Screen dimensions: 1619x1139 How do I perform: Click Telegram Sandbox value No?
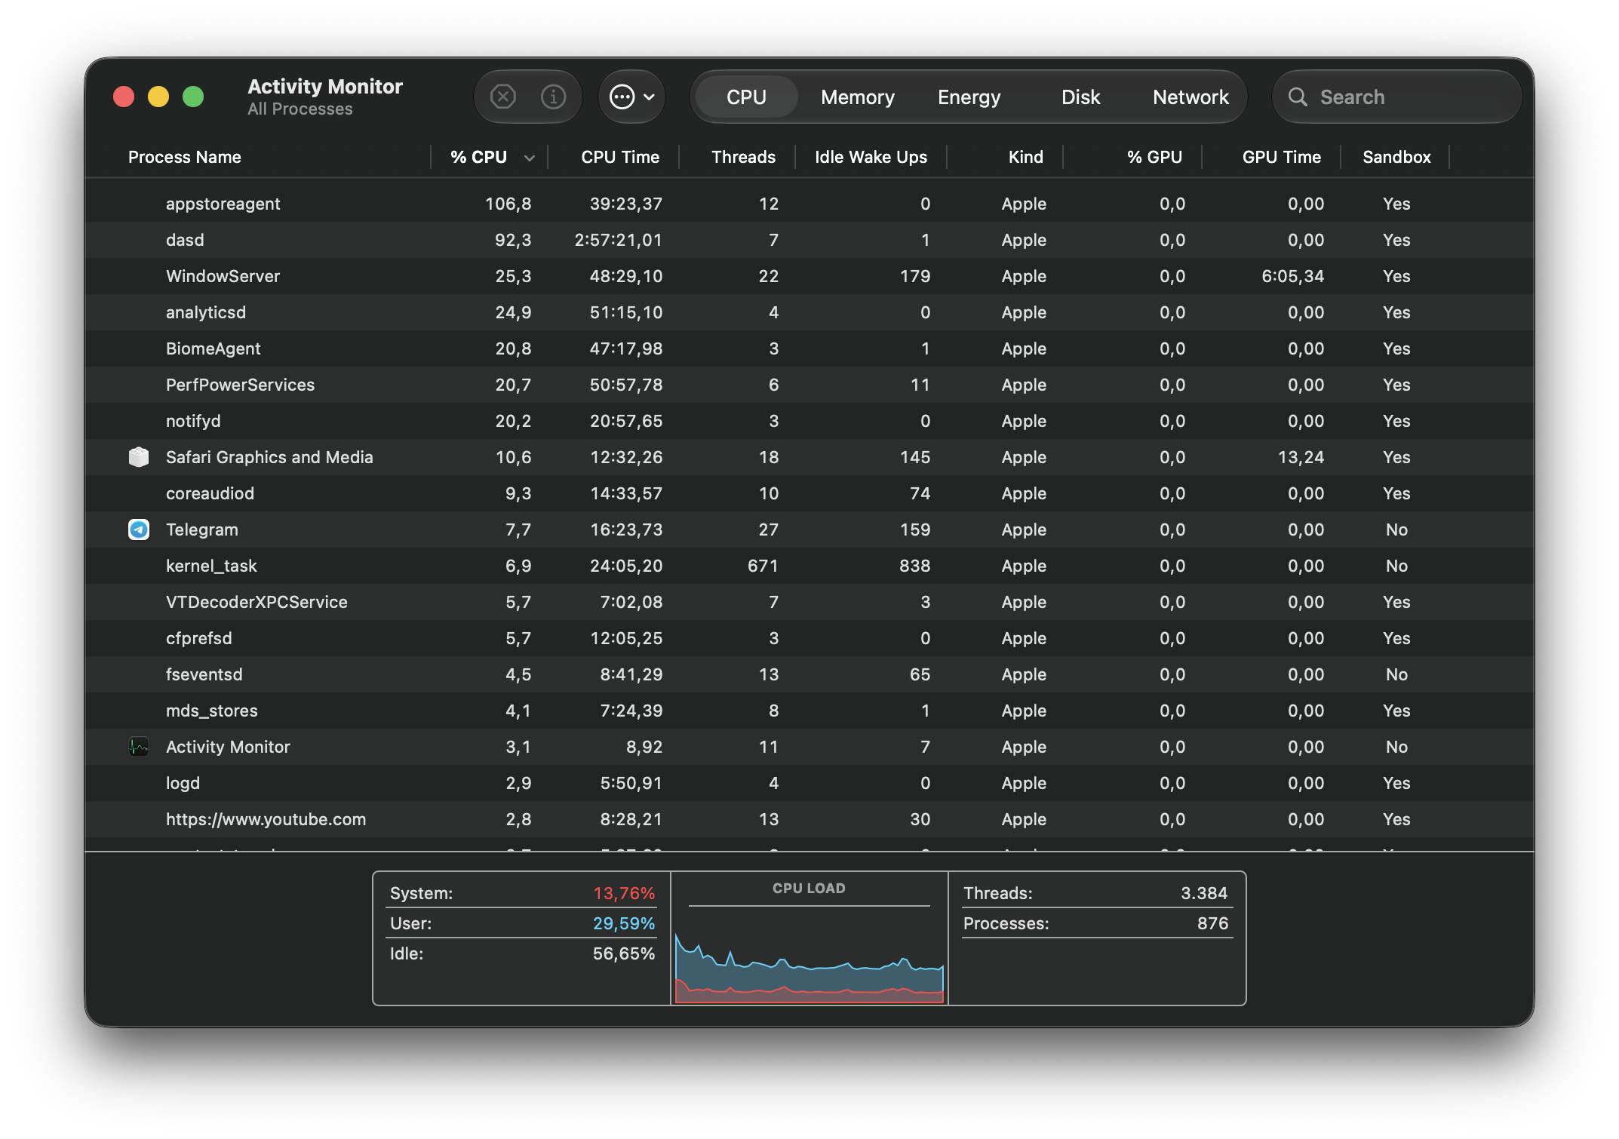[x=1396, y=530]
